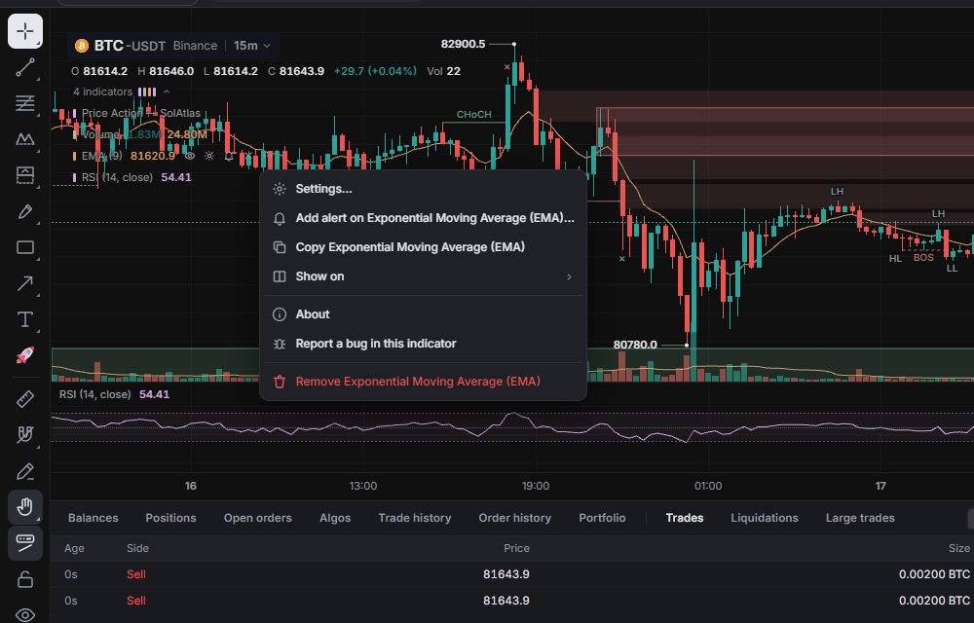This screenshot has height=623, width=974.
Task: Click the 13:00 time axis label
Action: [x=362, y=486]
